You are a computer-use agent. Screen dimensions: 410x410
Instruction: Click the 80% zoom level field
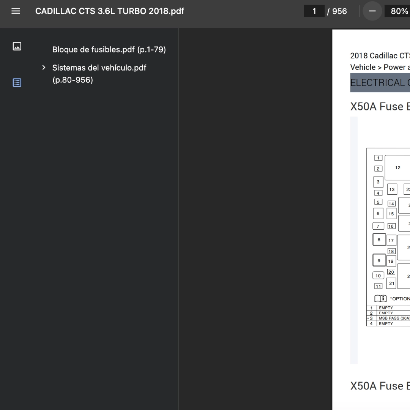[x=397, y=11]
